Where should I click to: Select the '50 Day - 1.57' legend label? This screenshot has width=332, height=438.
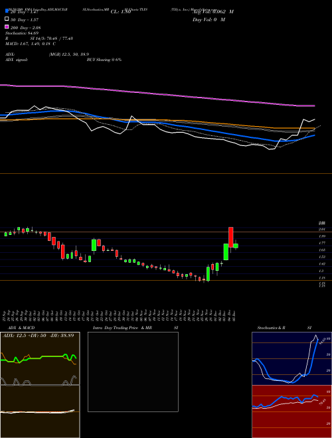tap(25, 19)
